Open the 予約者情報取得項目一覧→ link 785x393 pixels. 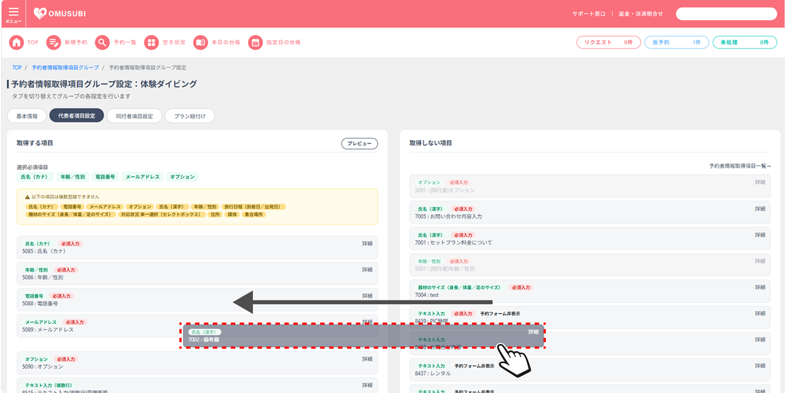pyautogui.click(x=740, y=166)
